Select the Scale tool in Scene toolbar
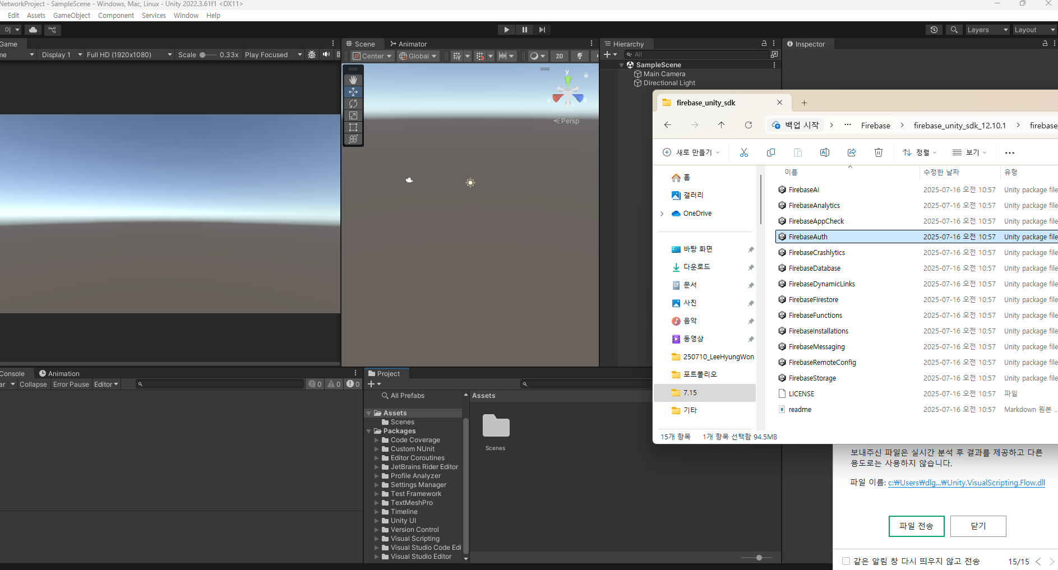 pyautogui.click(x=353, y=115)
